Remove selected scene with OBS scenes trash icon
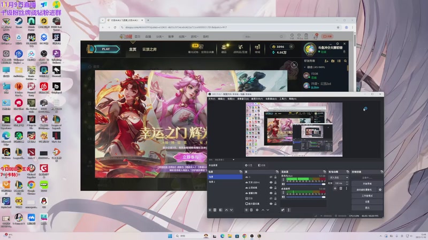 [215, 210]
